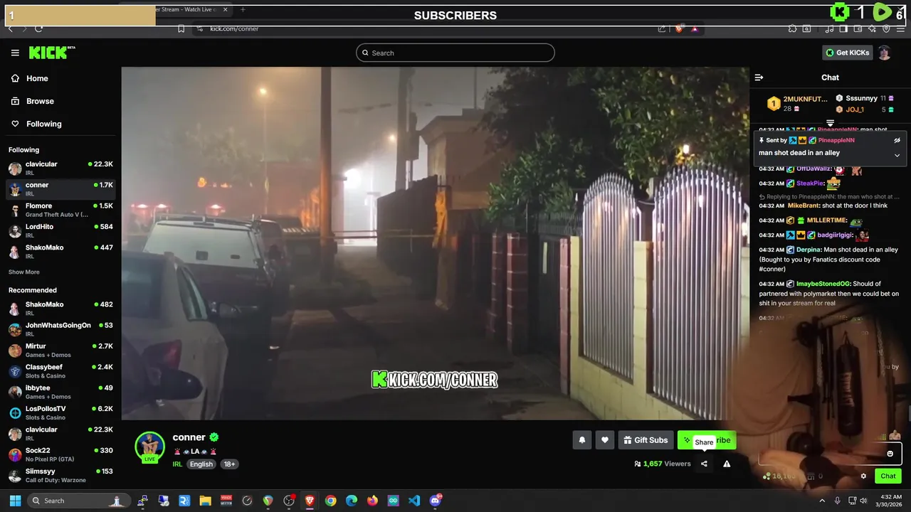
Task: Open Slimssyy's recommended channel
Action: click(x=60, y=475)
